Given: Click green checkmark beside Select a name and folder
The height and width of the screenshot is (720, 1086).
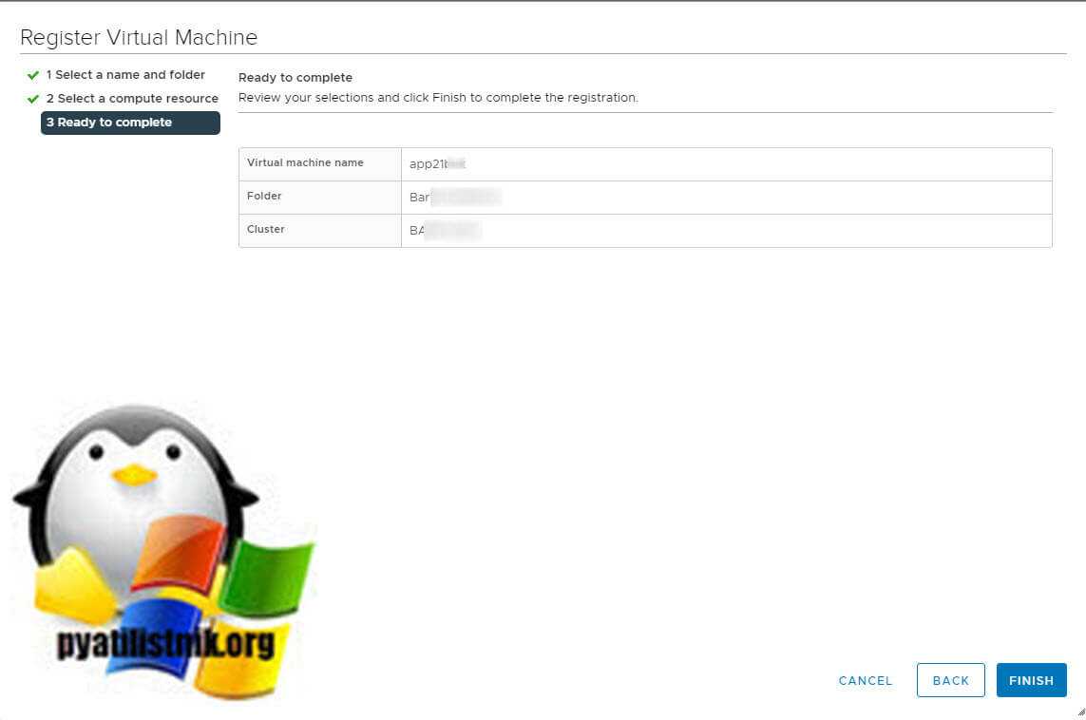Looking at the screenshot, I should (x=32, y=75).
